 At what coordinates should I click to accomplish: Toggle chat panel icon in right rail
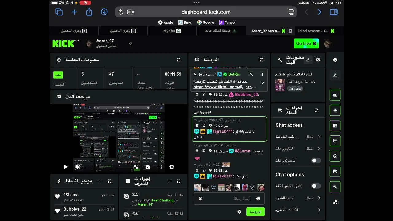tap(335, 141)
